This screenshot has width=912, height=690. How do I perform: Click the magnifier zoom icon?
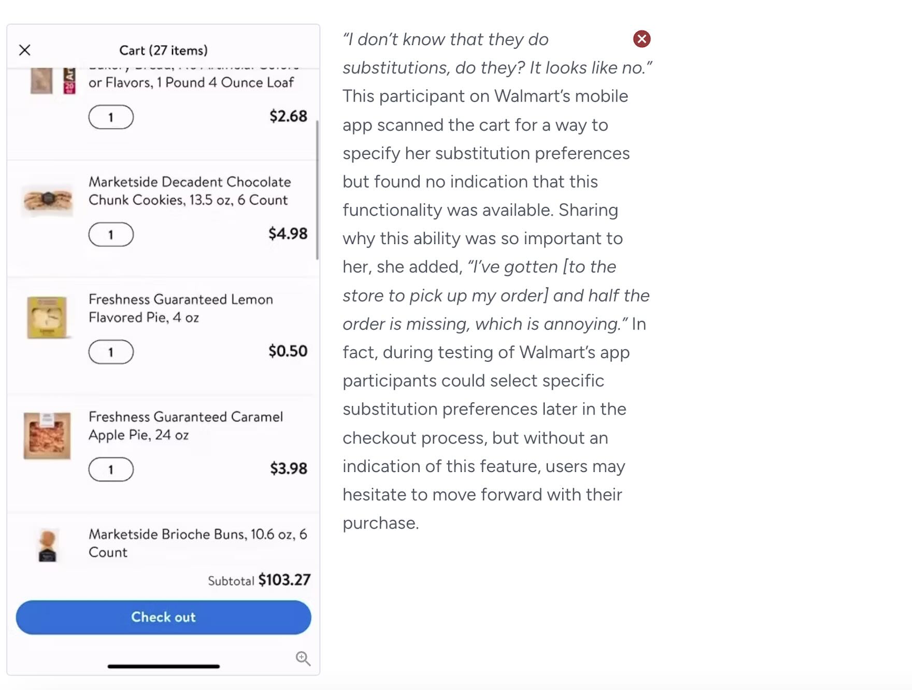[x=303, y=658]
